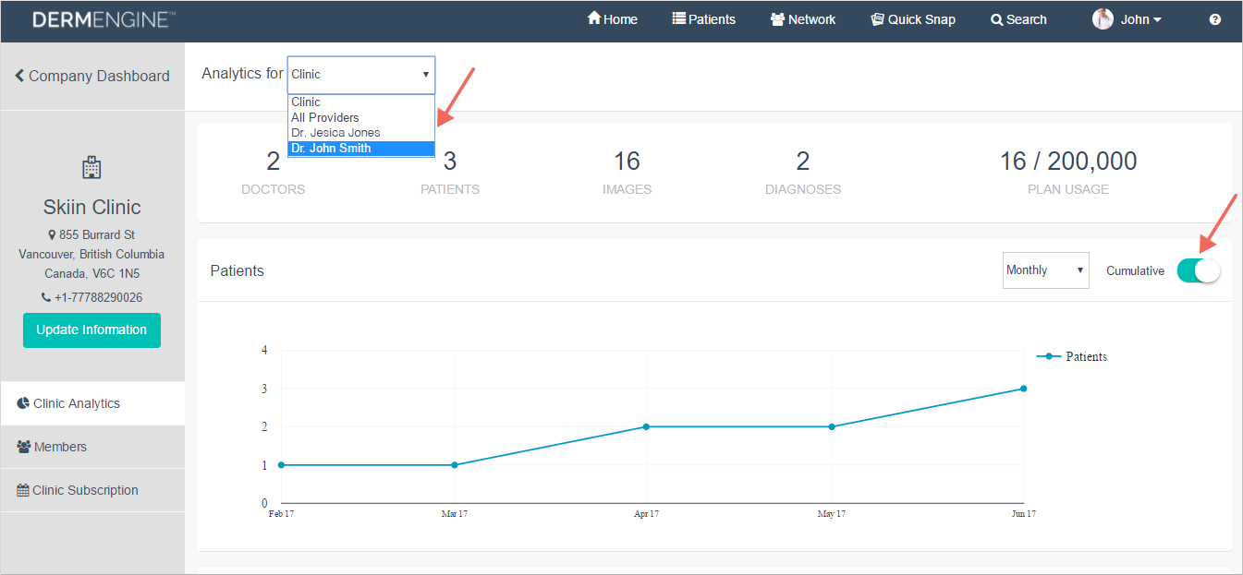Click the Network people icon

pyautogui.click(x=777, y=19)
